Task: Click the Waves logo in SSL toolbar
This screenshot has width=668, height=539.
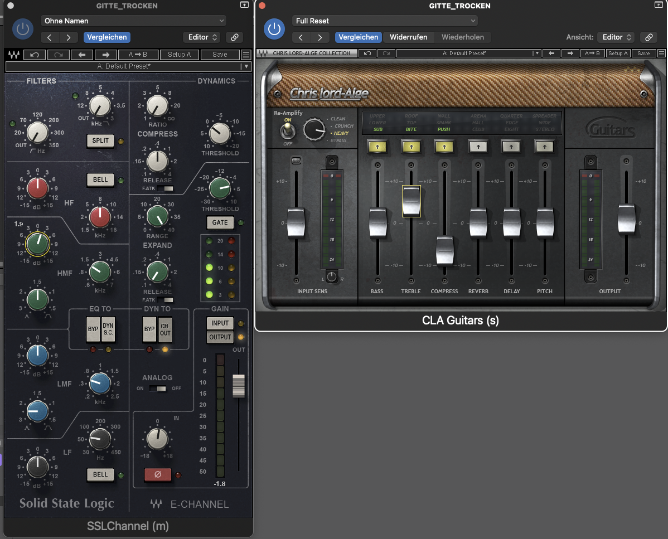Action: point(13,55)
